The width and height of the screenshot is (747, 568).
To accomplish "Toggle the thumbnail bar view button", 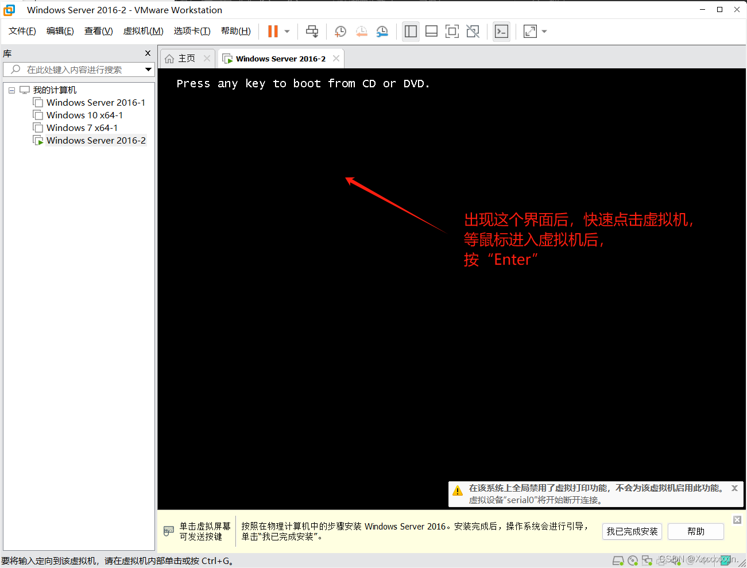I will tap(431, 32).
